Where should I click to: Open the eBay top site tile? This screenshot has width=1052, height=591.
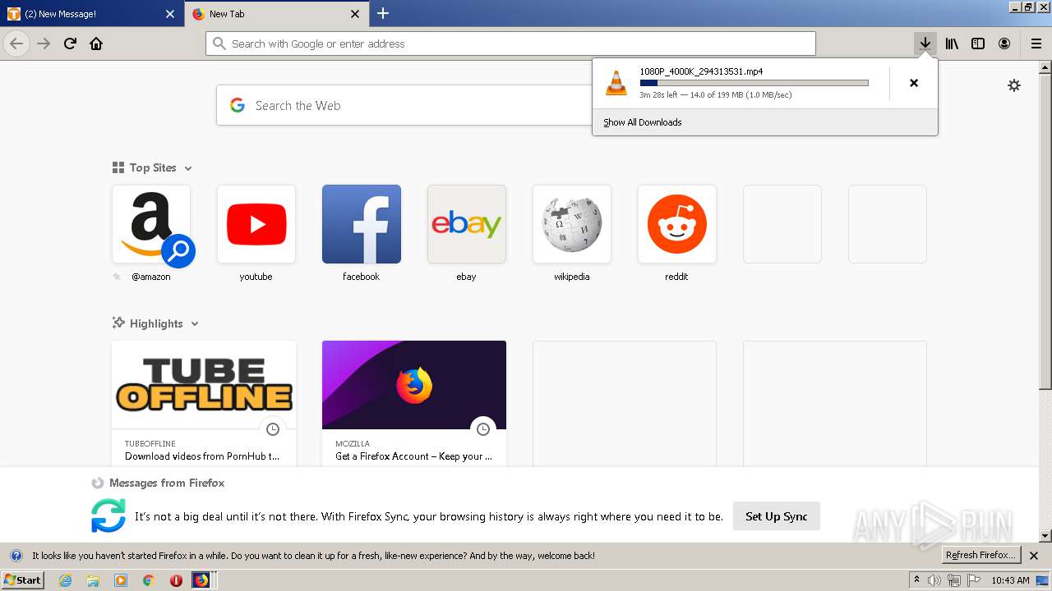coord(467,224)
